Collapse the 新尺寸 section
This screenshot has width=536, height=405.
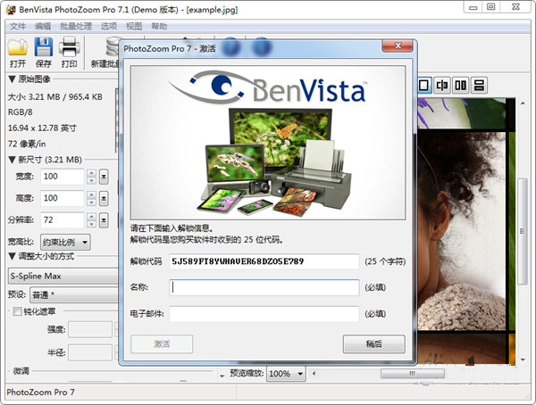(12, 160)
